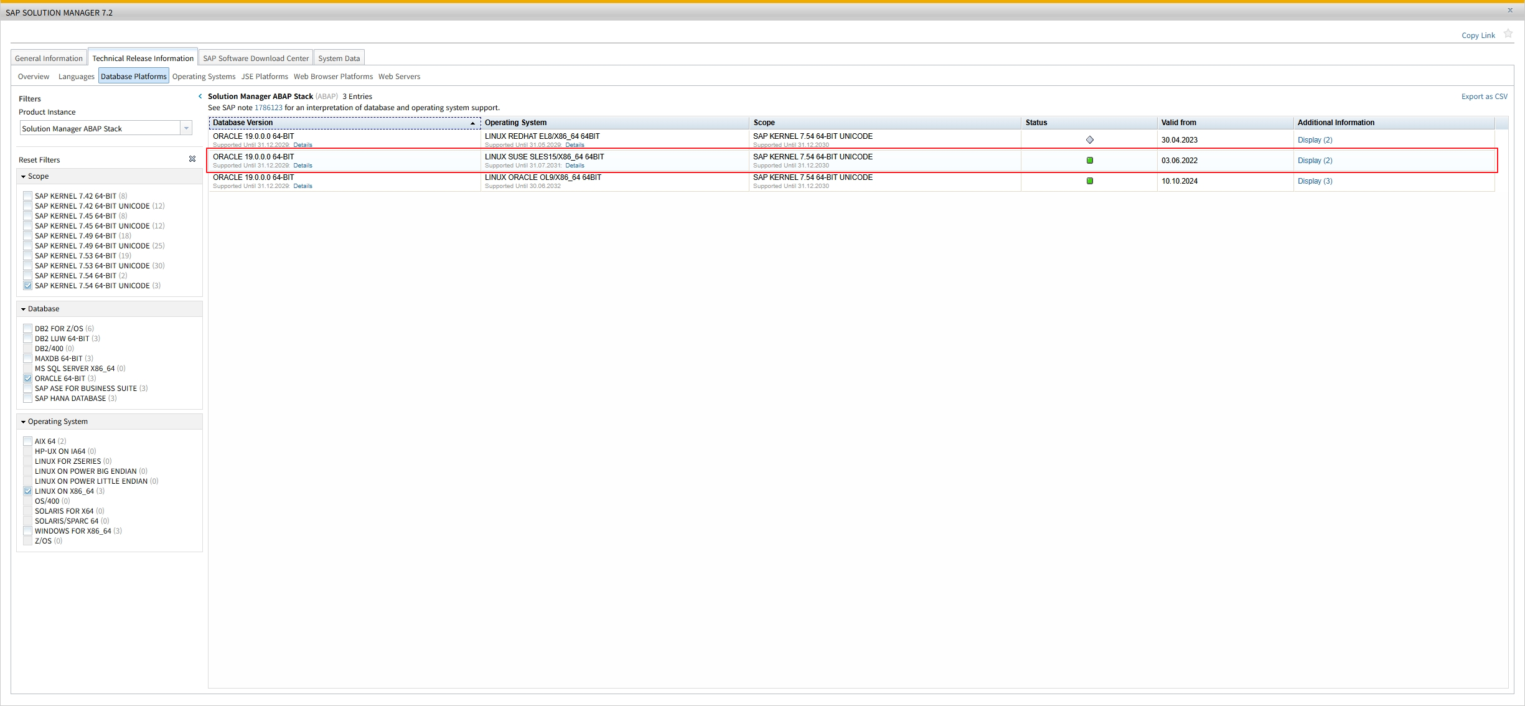Check SAP KERNEL 7.53 64-BIT UNICODE filter
The width and height of the screenshot is (1525, 706).
[27, 265]
